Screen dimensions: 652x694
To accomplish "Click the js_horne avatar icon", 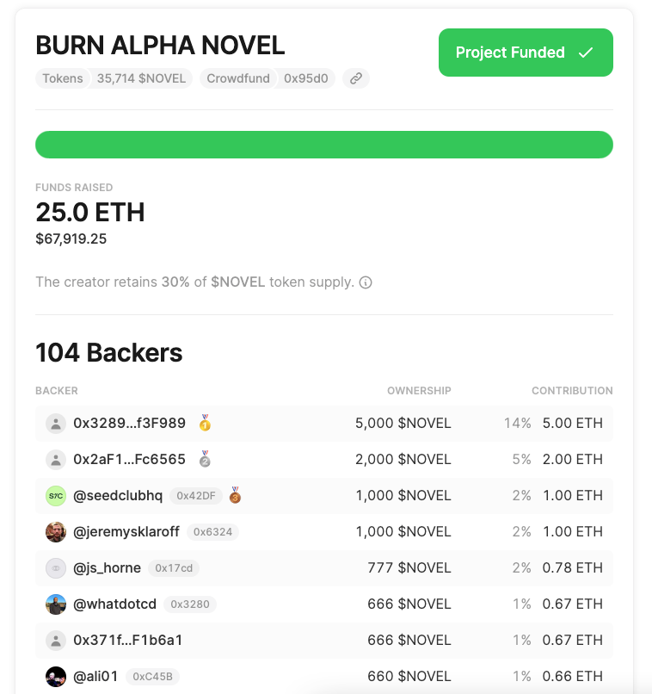I will [56, 568].
